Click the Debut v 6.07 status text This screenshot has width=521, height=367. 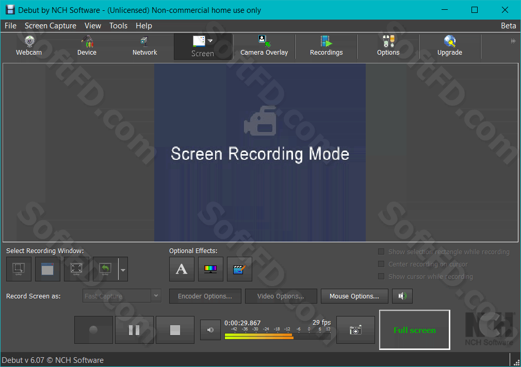[53, 360]
